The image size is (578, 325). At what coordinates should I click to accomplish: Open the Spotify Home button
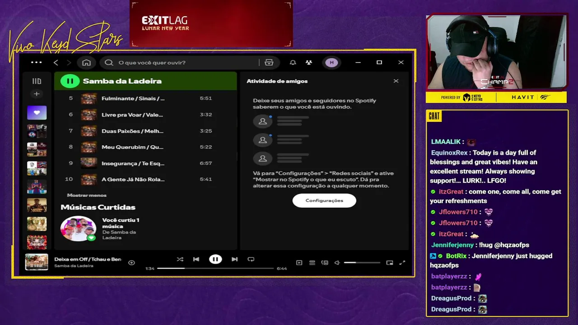(87, 62)
